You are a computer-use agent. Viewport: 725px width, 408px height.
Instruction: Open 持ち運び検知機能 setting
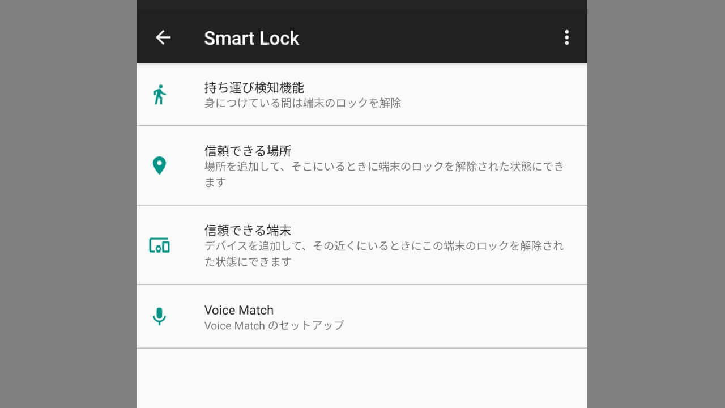click(x=254, y=87)
